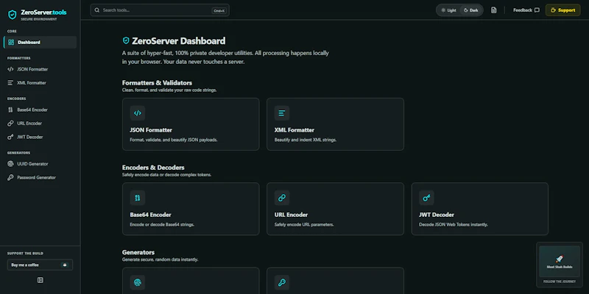Click the fingerprint icon in Generators card
This screenshot has width=589, height=294.
coord(138,282)
